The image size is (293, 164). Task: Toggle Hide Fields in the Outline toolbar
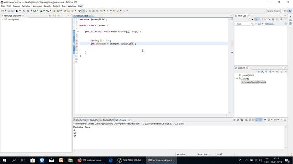[266, 72]
